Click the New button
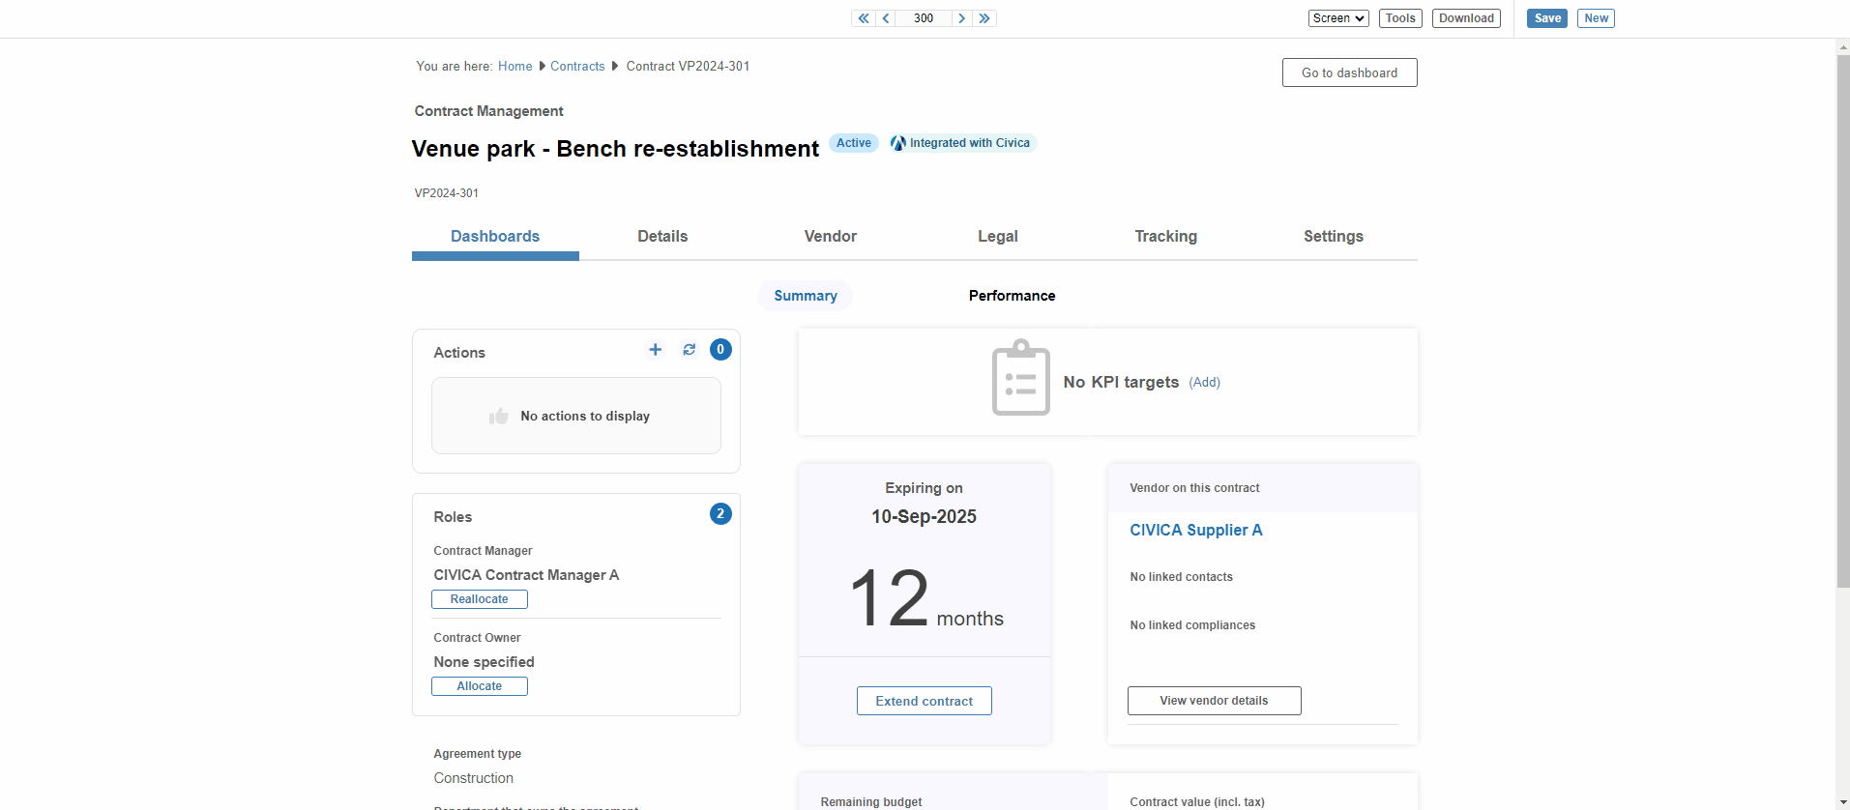1850x810 pixels. point(1596,18)
